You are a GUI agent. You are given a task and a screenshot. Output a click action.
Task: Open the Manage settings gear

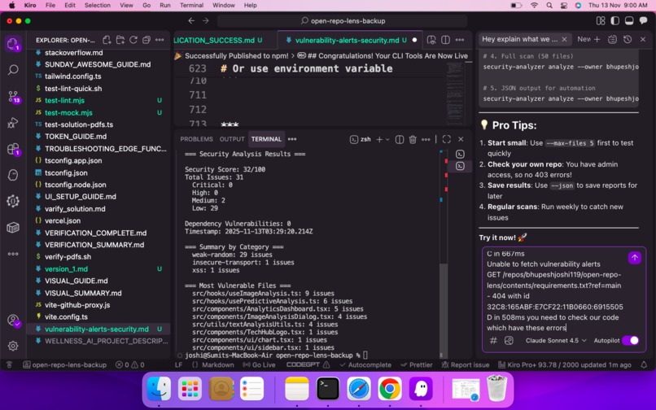pos(13,346)
